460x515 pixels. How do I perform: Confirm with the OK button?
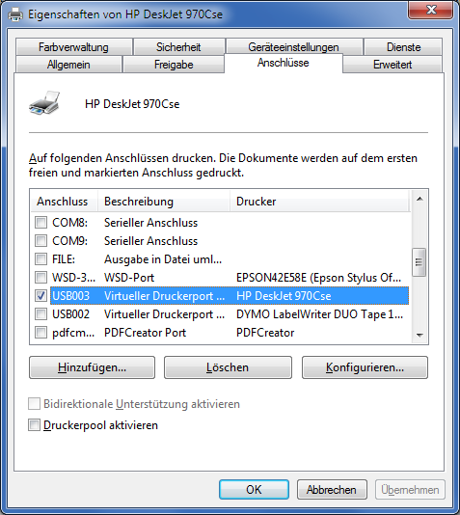coord(254,489)
